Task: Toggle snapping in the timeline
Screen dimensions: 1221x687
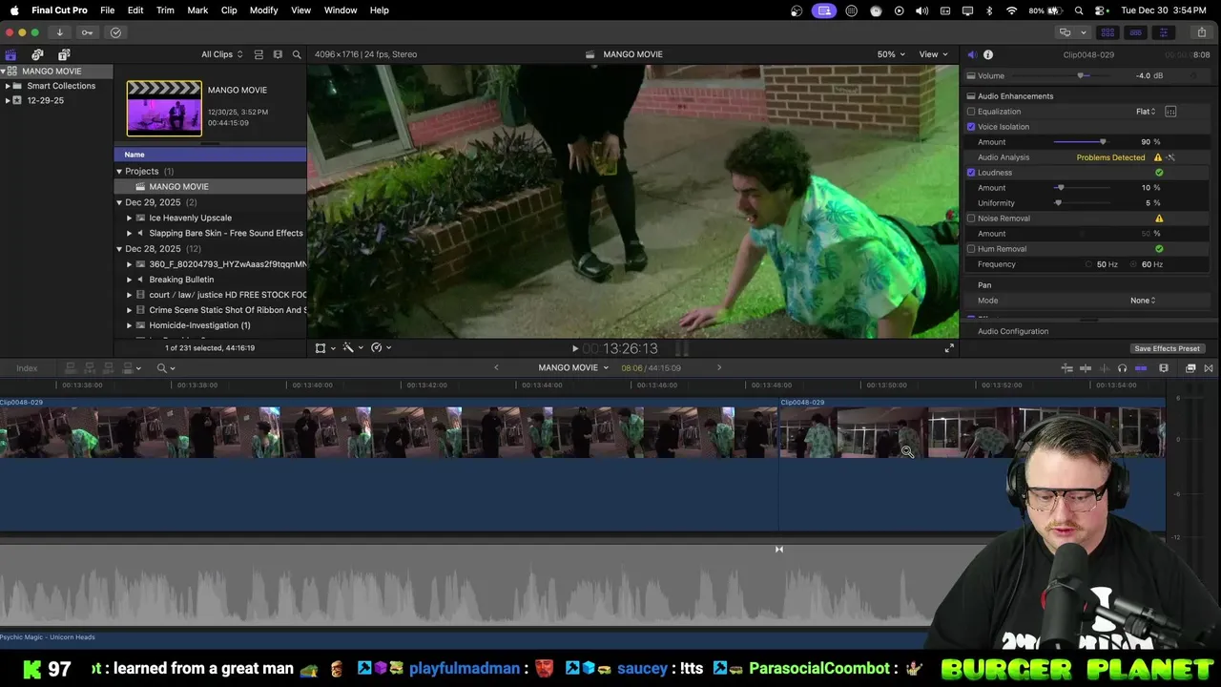Action: [x=1140, y=368]
